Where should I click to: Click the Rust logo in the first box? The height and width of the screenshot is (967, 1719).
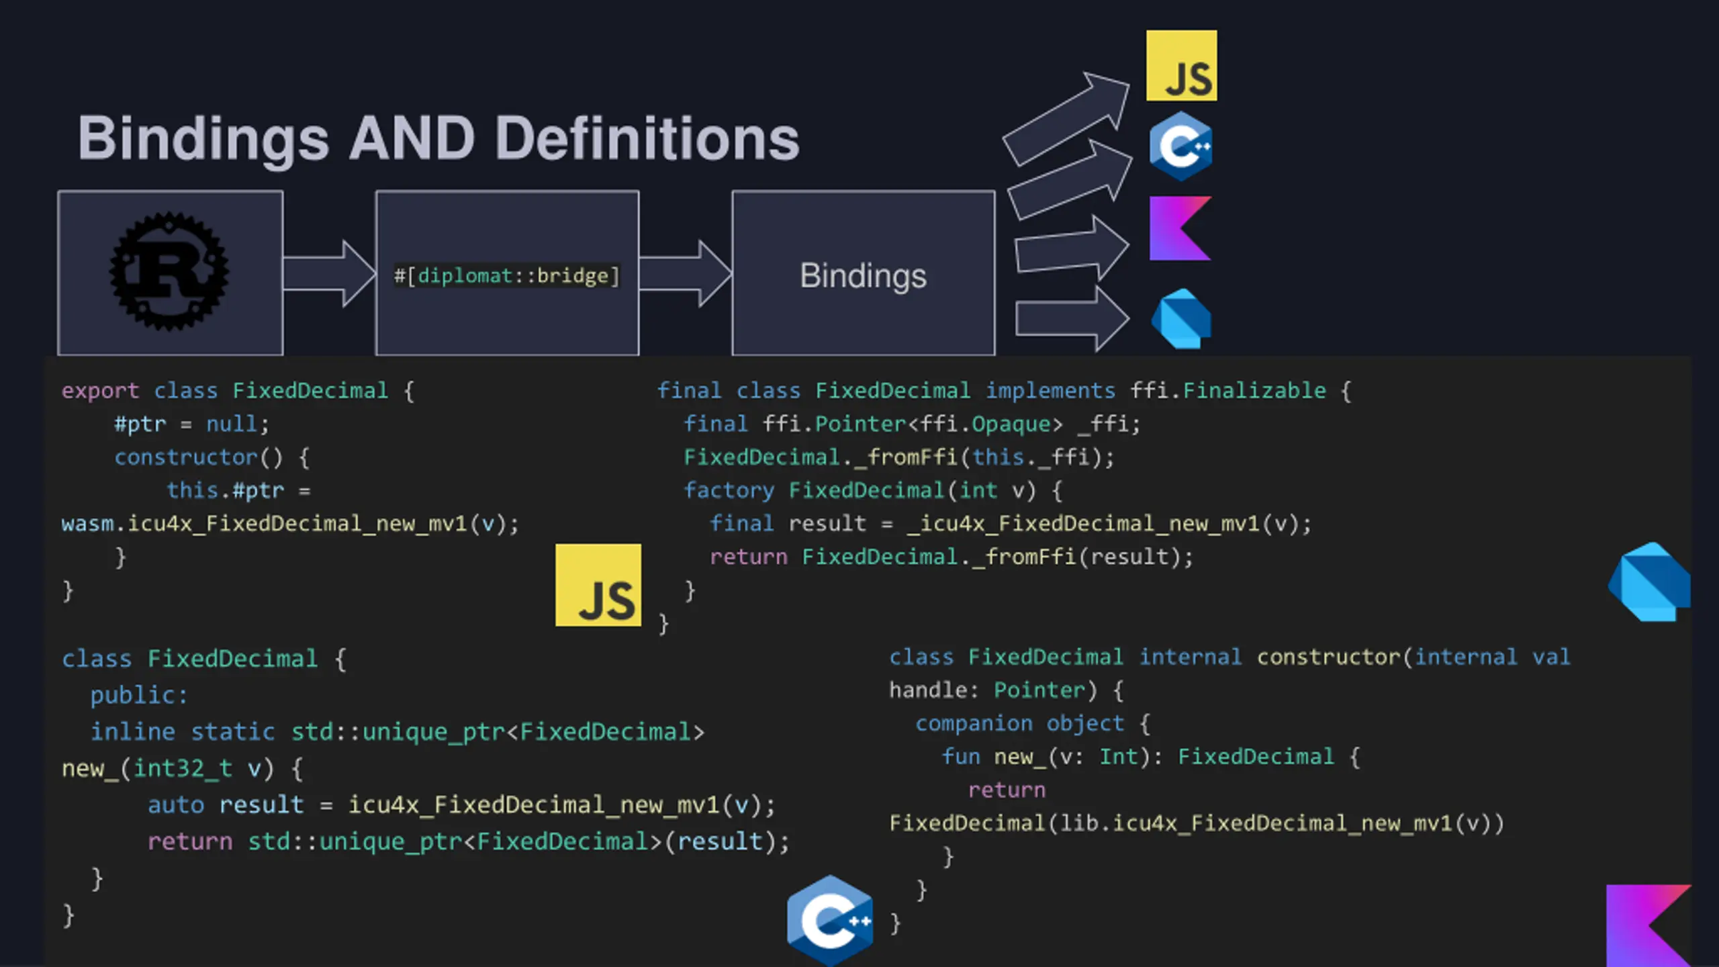point(169,272)
